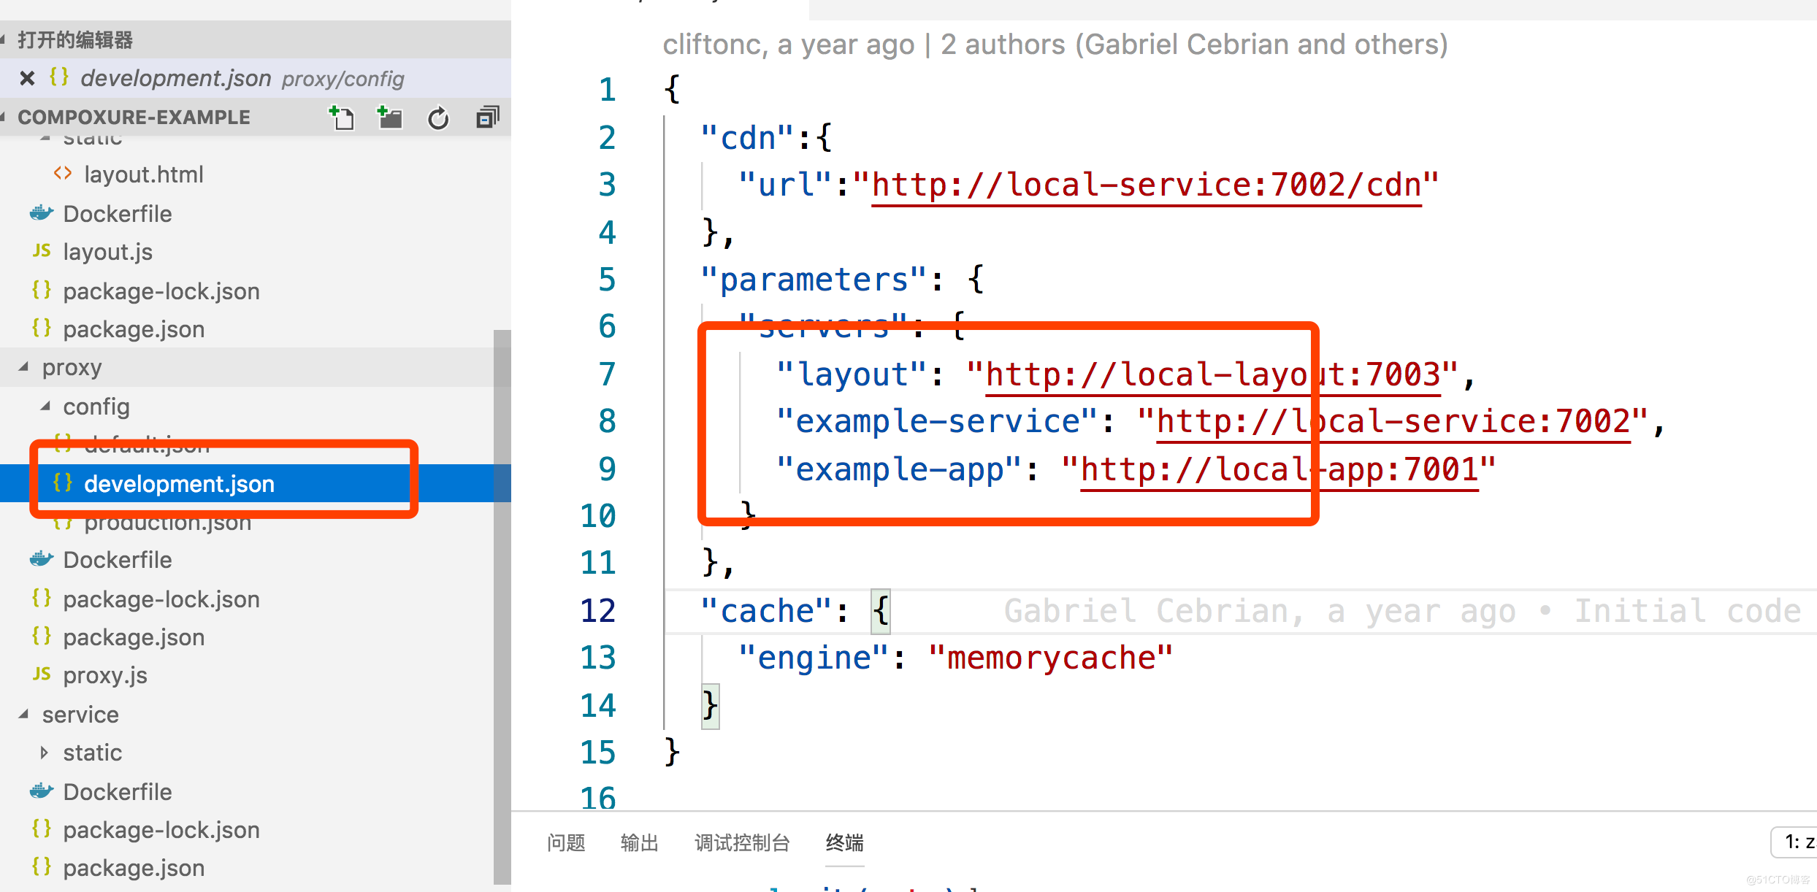Image resolution: width=1817 pixels, height=892 pixels.
Task: Close development.json in open editors list
Action: coord(27,78)
